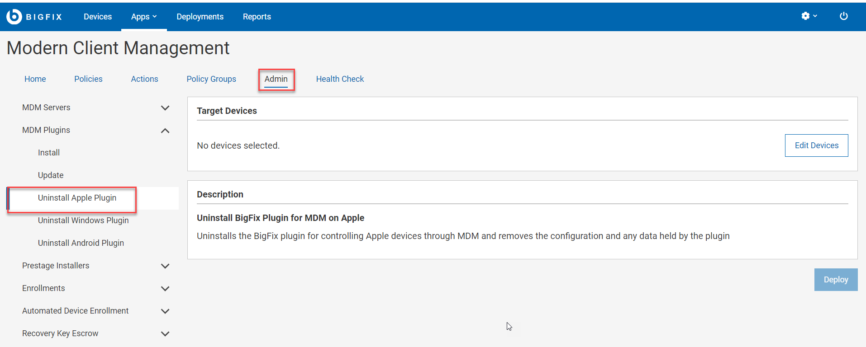Expand Automated Device Enrollment section
866x347 pixels.
tap(165, 311)
